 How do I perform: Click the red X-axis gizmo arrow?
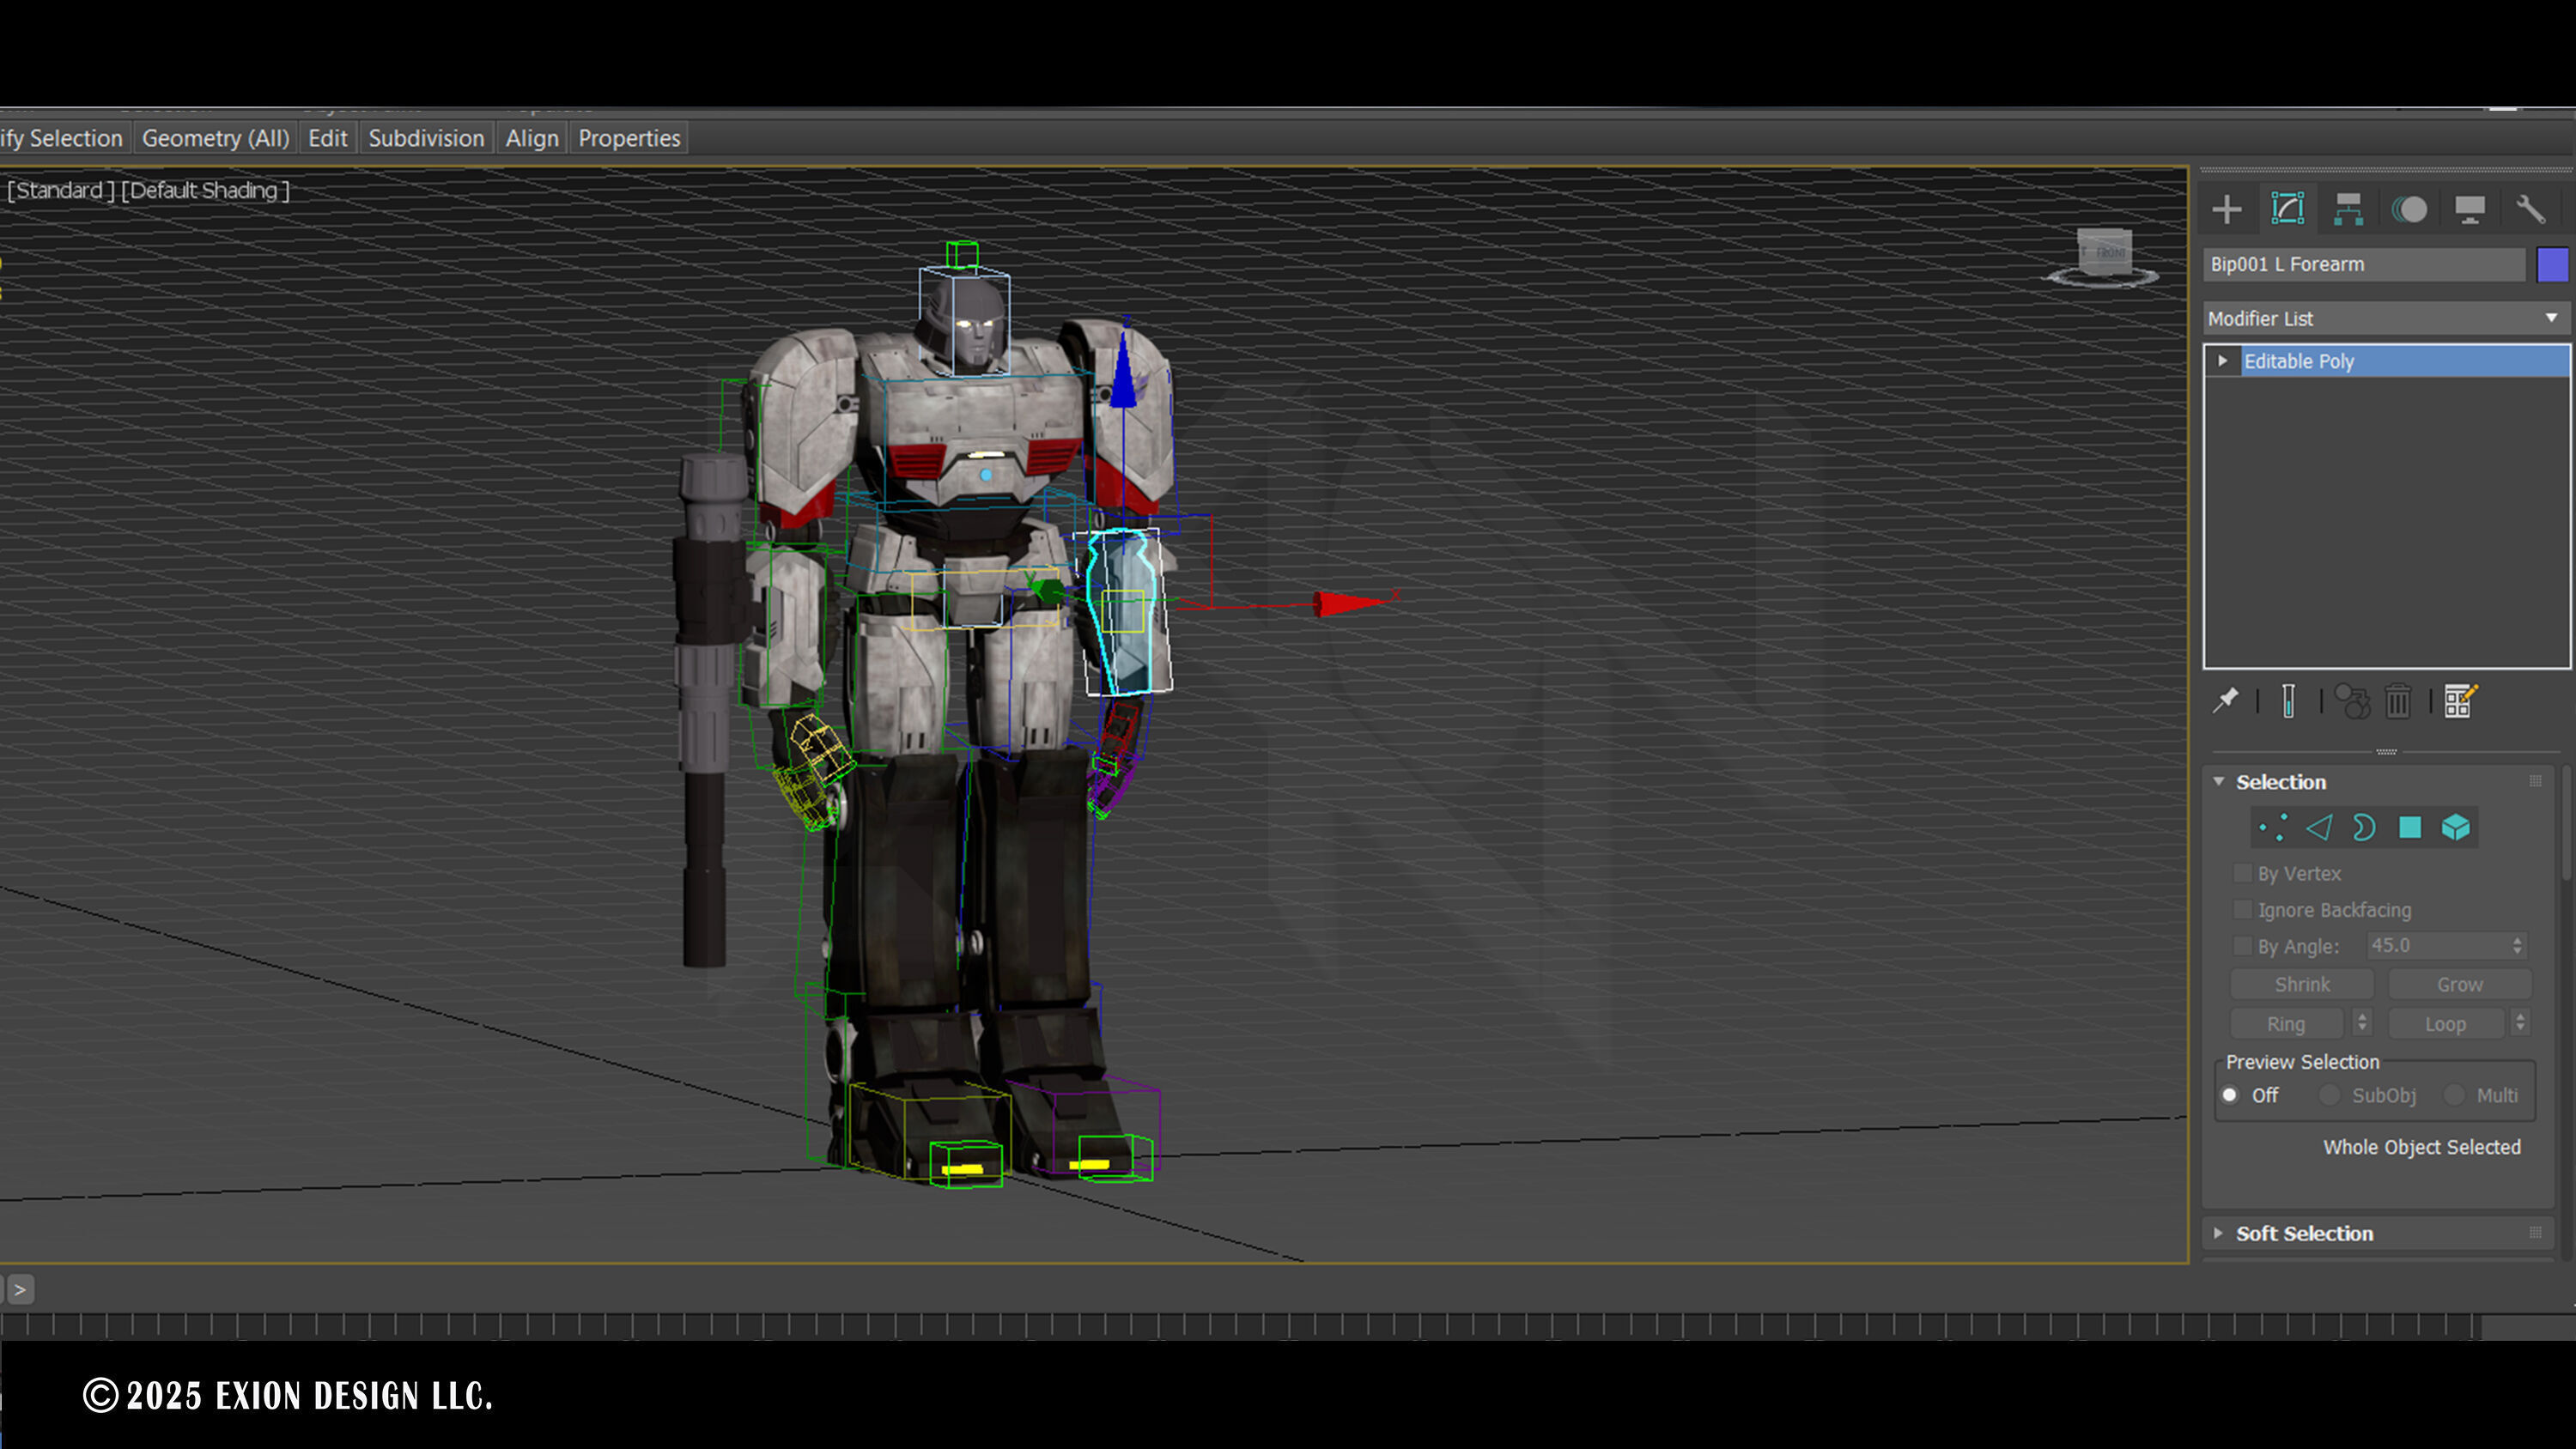point(1350,603)
